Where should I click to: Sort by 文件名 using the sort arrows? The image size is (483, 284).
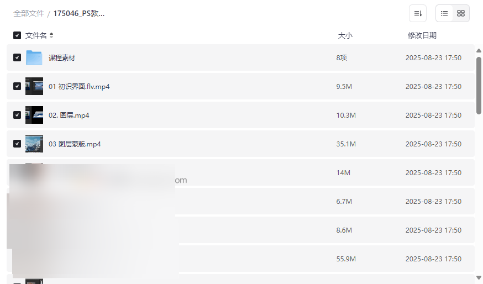(x=51, y=35)
